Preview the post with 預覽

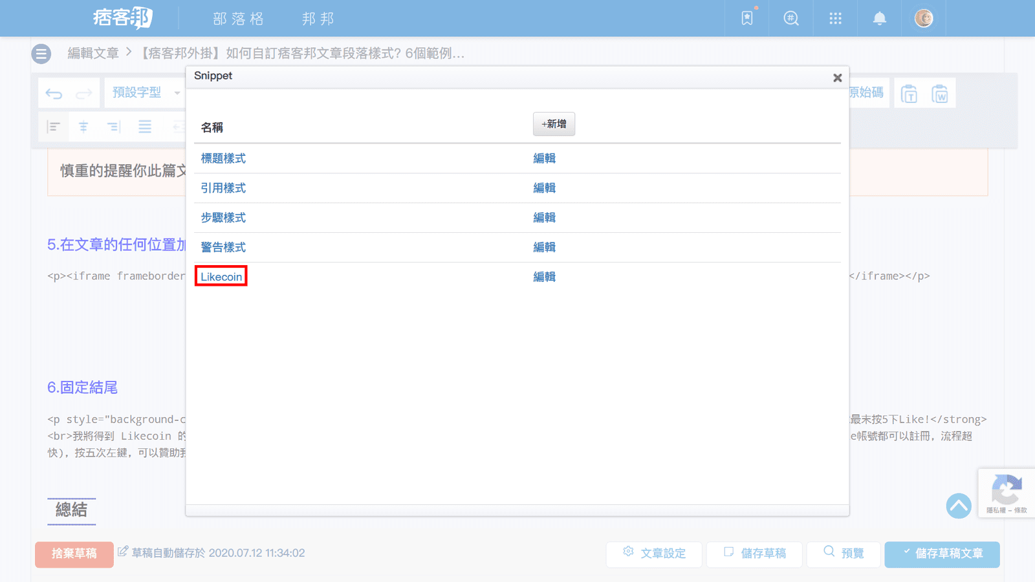click(844, 553)
